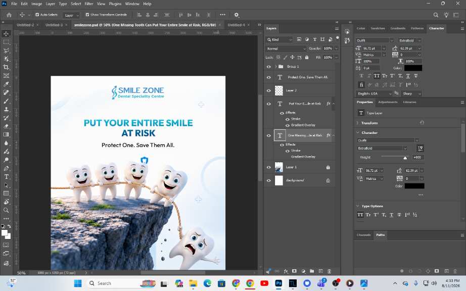Open the ExtraBold font style dropdown
The width and height of the screenshot is (466, 291).
(x=409, y=40)
